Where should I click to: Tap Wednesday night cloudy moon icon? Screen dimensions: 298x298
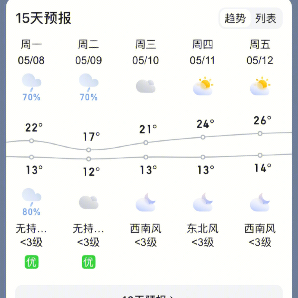coord(146,202)
